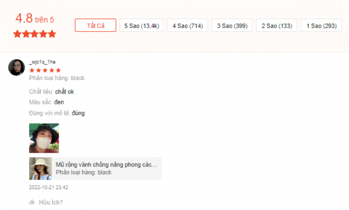Open product 'Mũ rộng vành chống nắng phong các...'
This screenshot has height=210, width=349.
(106, 165)
